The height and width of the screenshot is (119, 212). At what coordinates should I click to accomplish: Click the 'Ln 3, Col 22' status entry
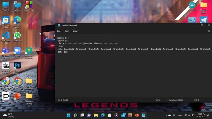pyautogui.click(x=63, y=100)
